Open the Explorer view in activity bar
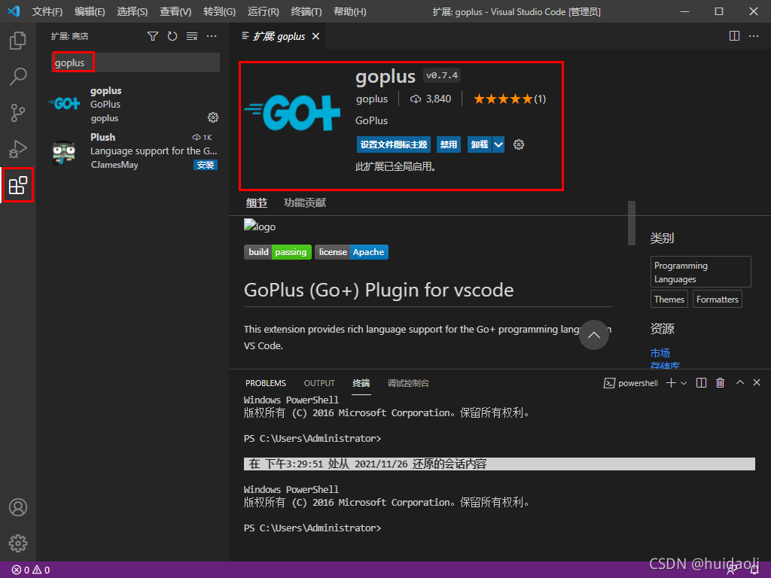This screenshot has height=578, width=771. click(x=18, y=41)
